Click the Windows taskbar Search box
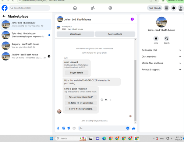The image size is (184, 142). point(71,138)
